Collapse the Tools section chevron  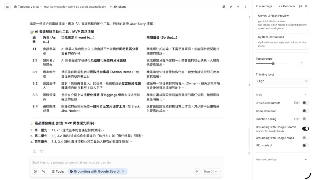pyautogui.click(x=306, y=95)
